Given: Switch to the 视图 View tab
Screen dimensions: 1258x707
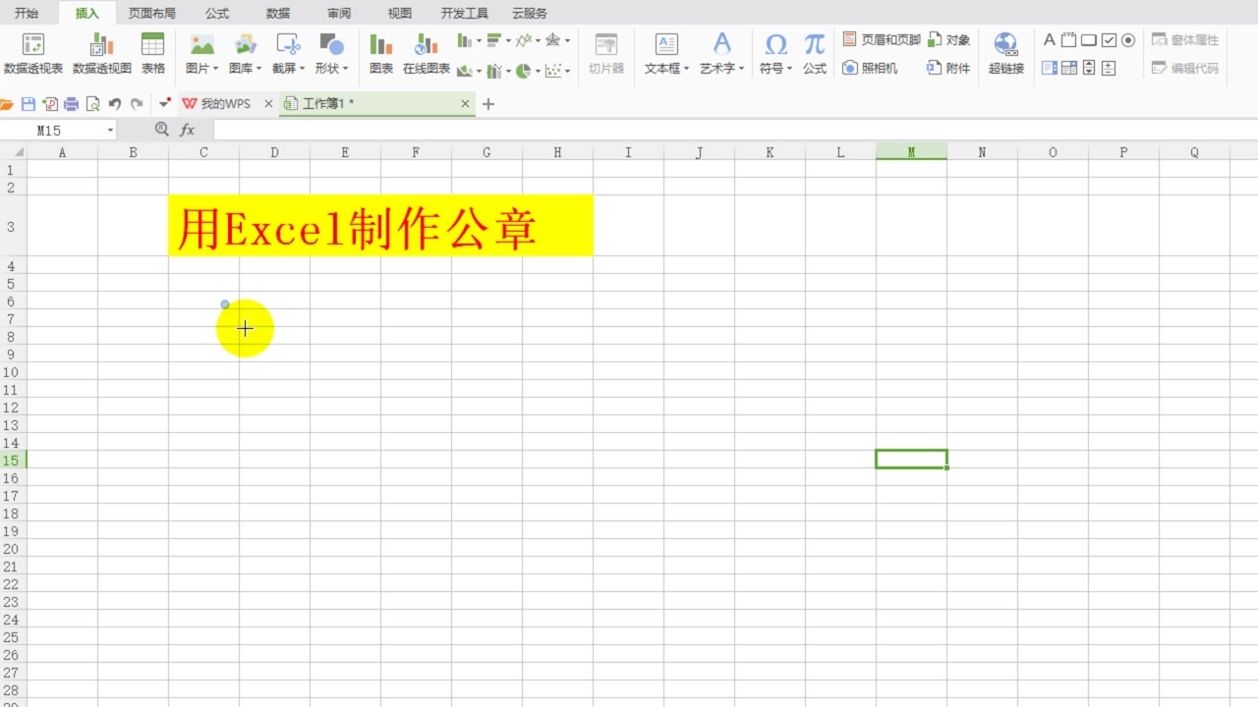Looking at the screenshot, I should tap(400, 13).
